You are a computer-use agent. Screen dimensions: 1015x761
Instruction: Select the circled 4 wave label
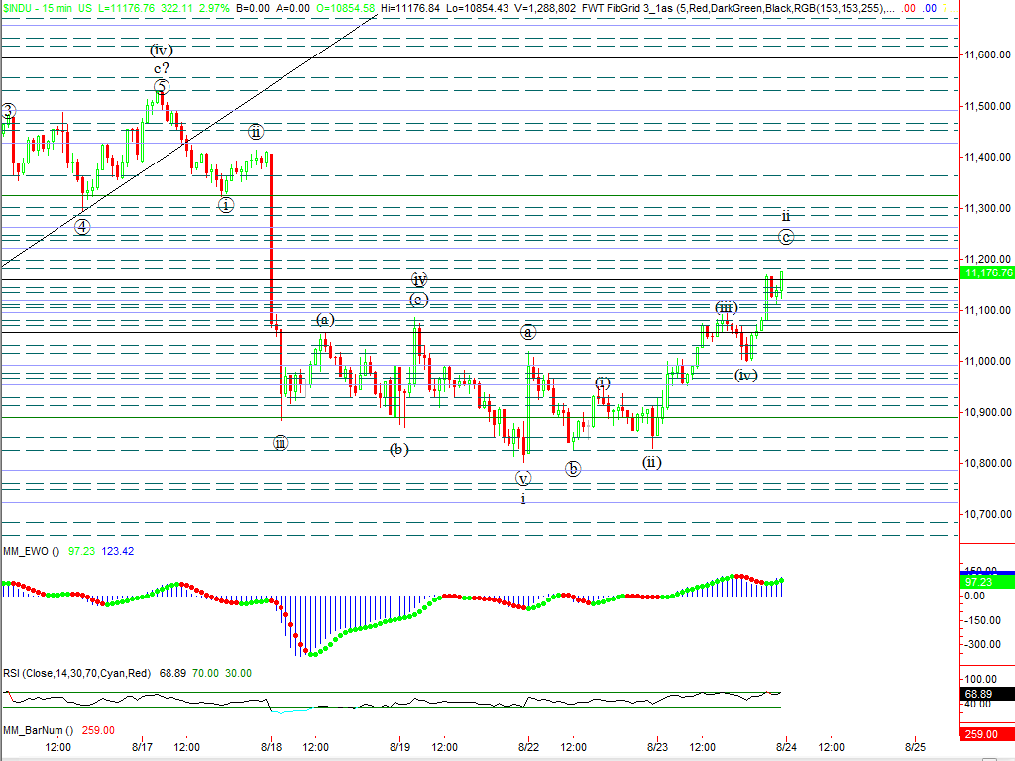83,226
